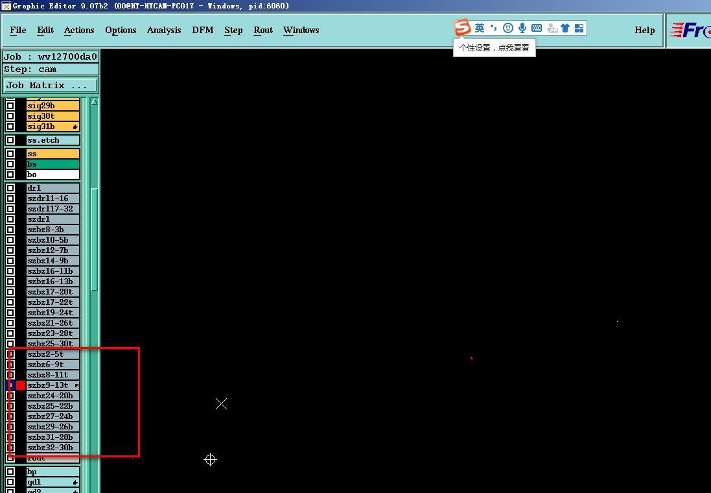Open the Help menu
Screen dimensions: 711x493
click(x=645, y=30)
